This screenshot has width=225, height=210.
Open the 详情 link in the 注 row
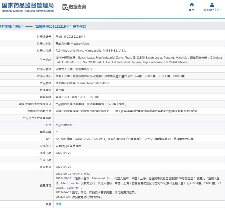point(58,204)
